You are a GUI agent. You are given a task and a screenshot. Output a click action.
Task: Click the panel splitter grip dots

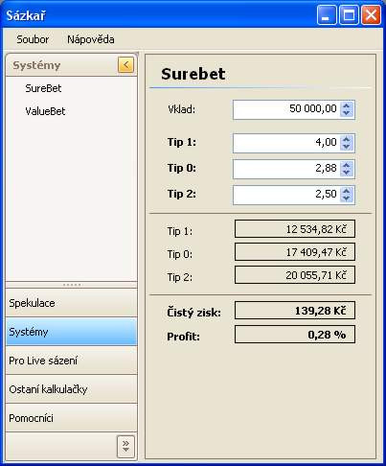click(x=72, y=285)
